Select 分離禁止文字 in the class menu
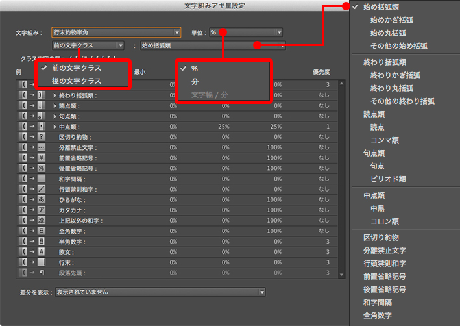This screenshot has height=326, width=460. [385, 251]
